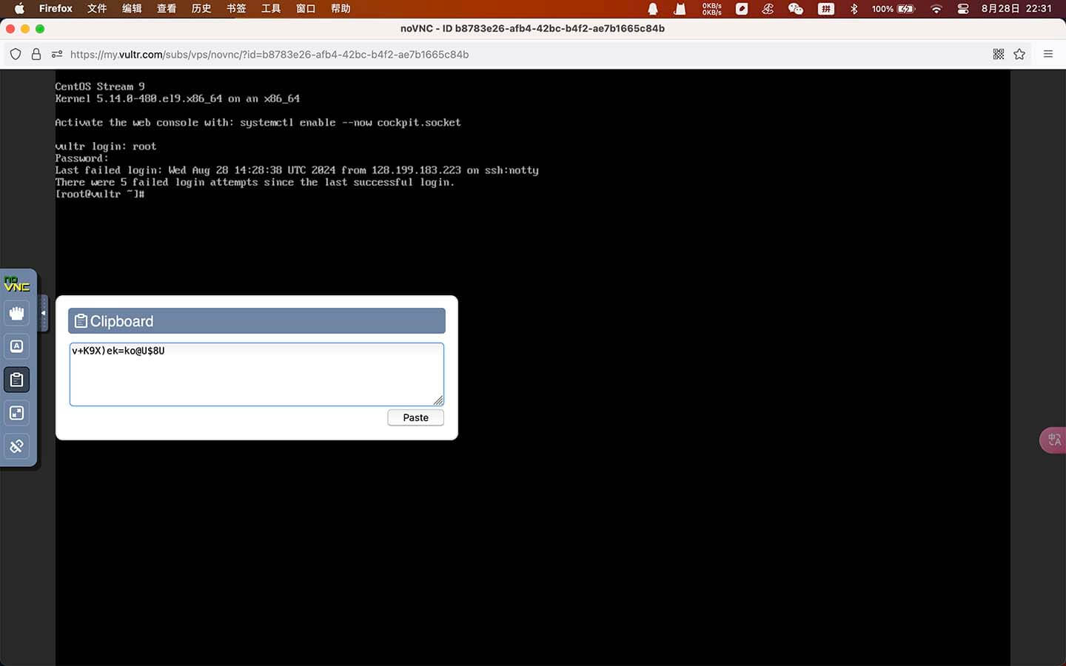Click the vultr.com URL in address bar
The image size is (1066, 666).
coord(269,54)
